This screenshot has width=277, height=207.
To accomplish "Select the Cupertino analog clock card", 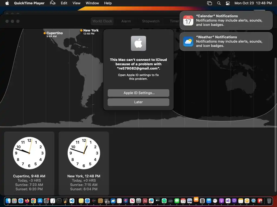I will [x=29, y=163].
